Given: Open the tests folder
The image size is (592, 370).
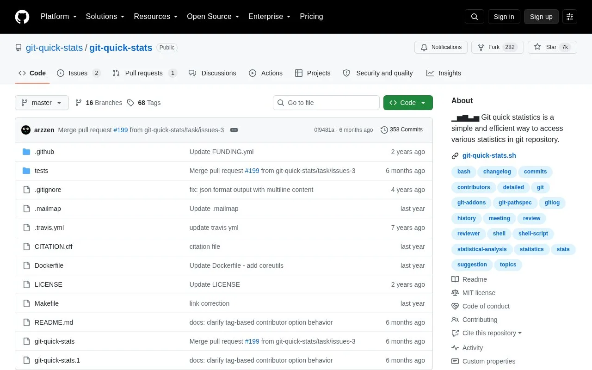Looking at the screenshot, I should (x=41, y=171).
